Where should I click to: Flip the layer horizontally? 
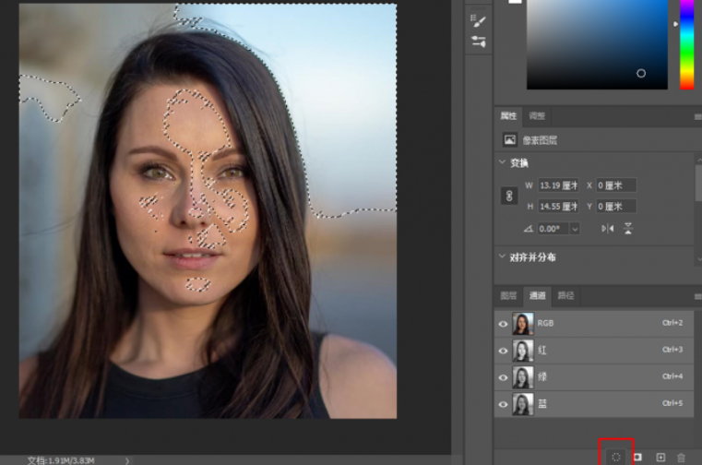607,228
